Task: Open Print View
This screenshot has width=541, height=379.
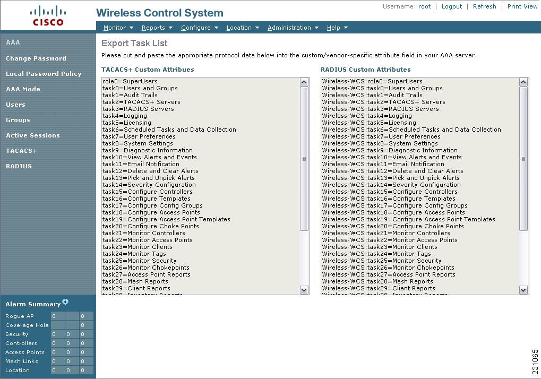Action: (x=522, y=6)
